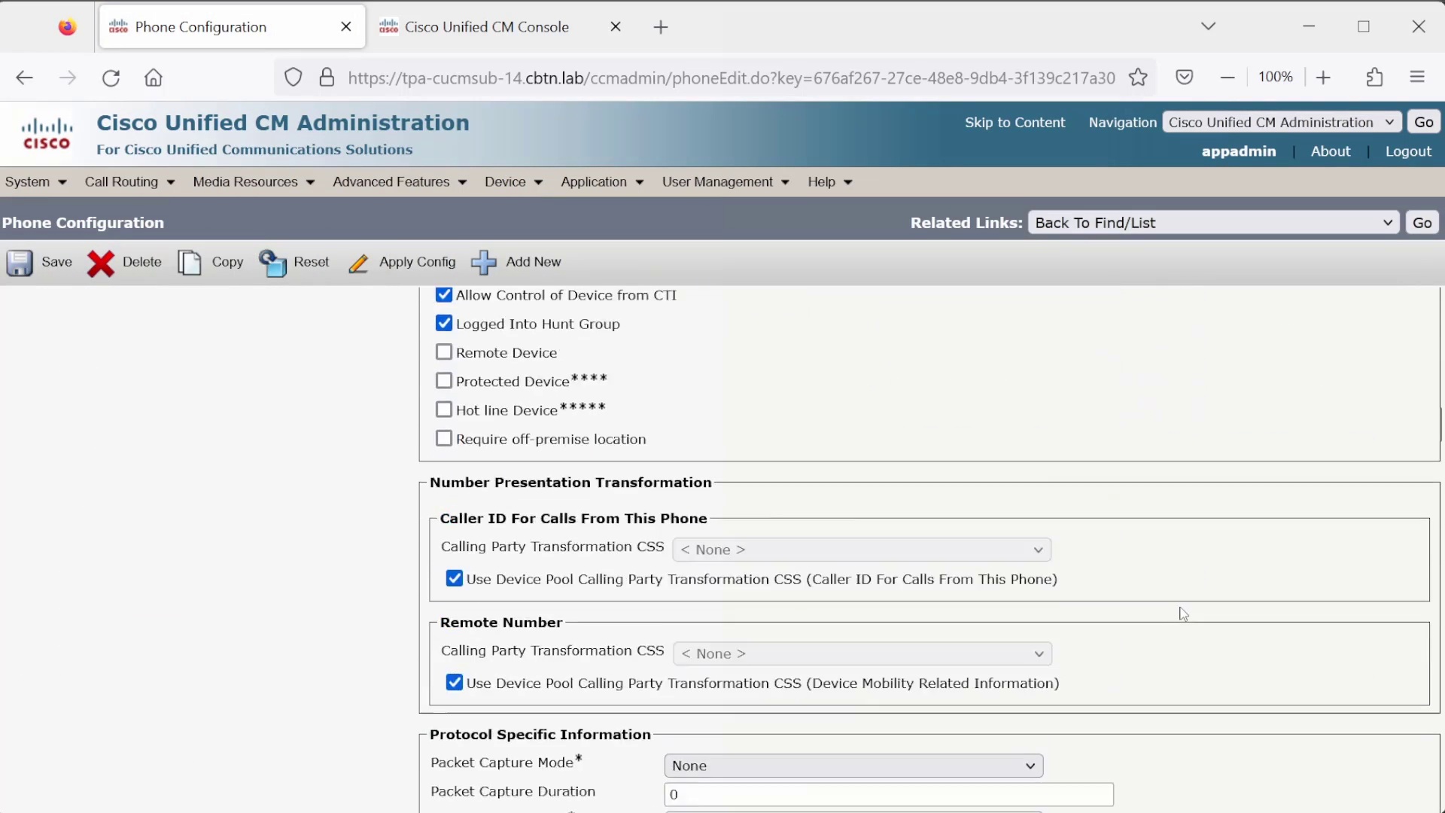The image size is (1445, 813).
Task: Click the Packet Capture Duration input field
Action: 887,793
